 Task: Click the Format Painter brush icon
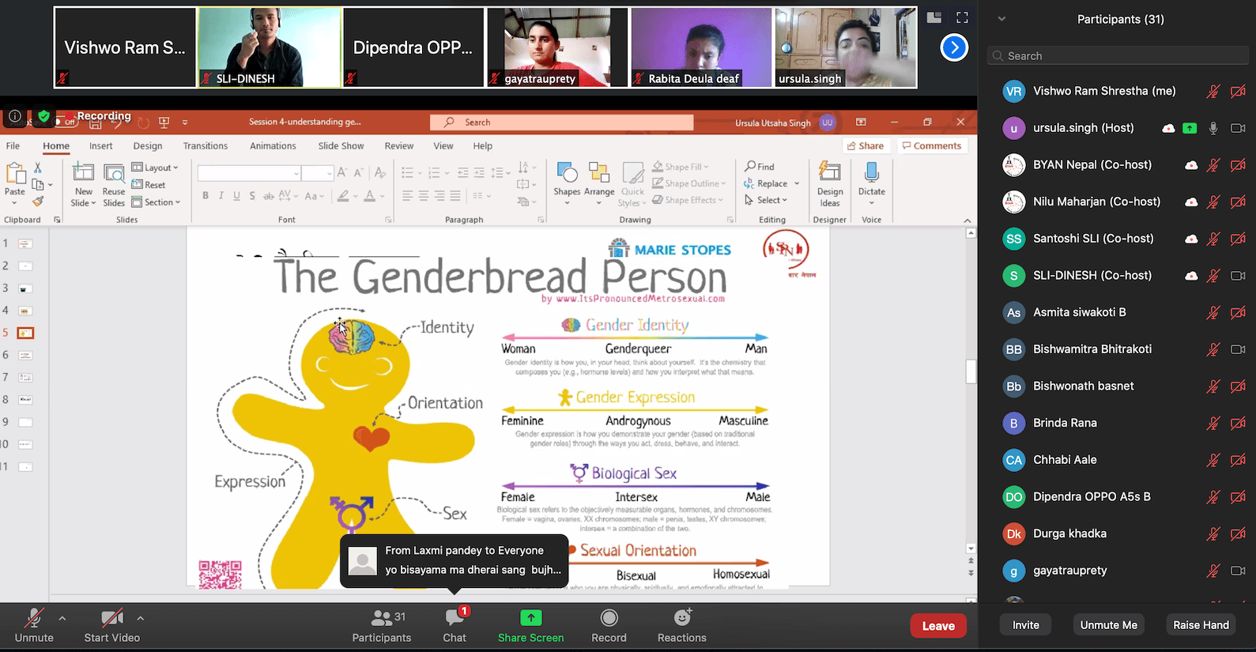point(37,202)
